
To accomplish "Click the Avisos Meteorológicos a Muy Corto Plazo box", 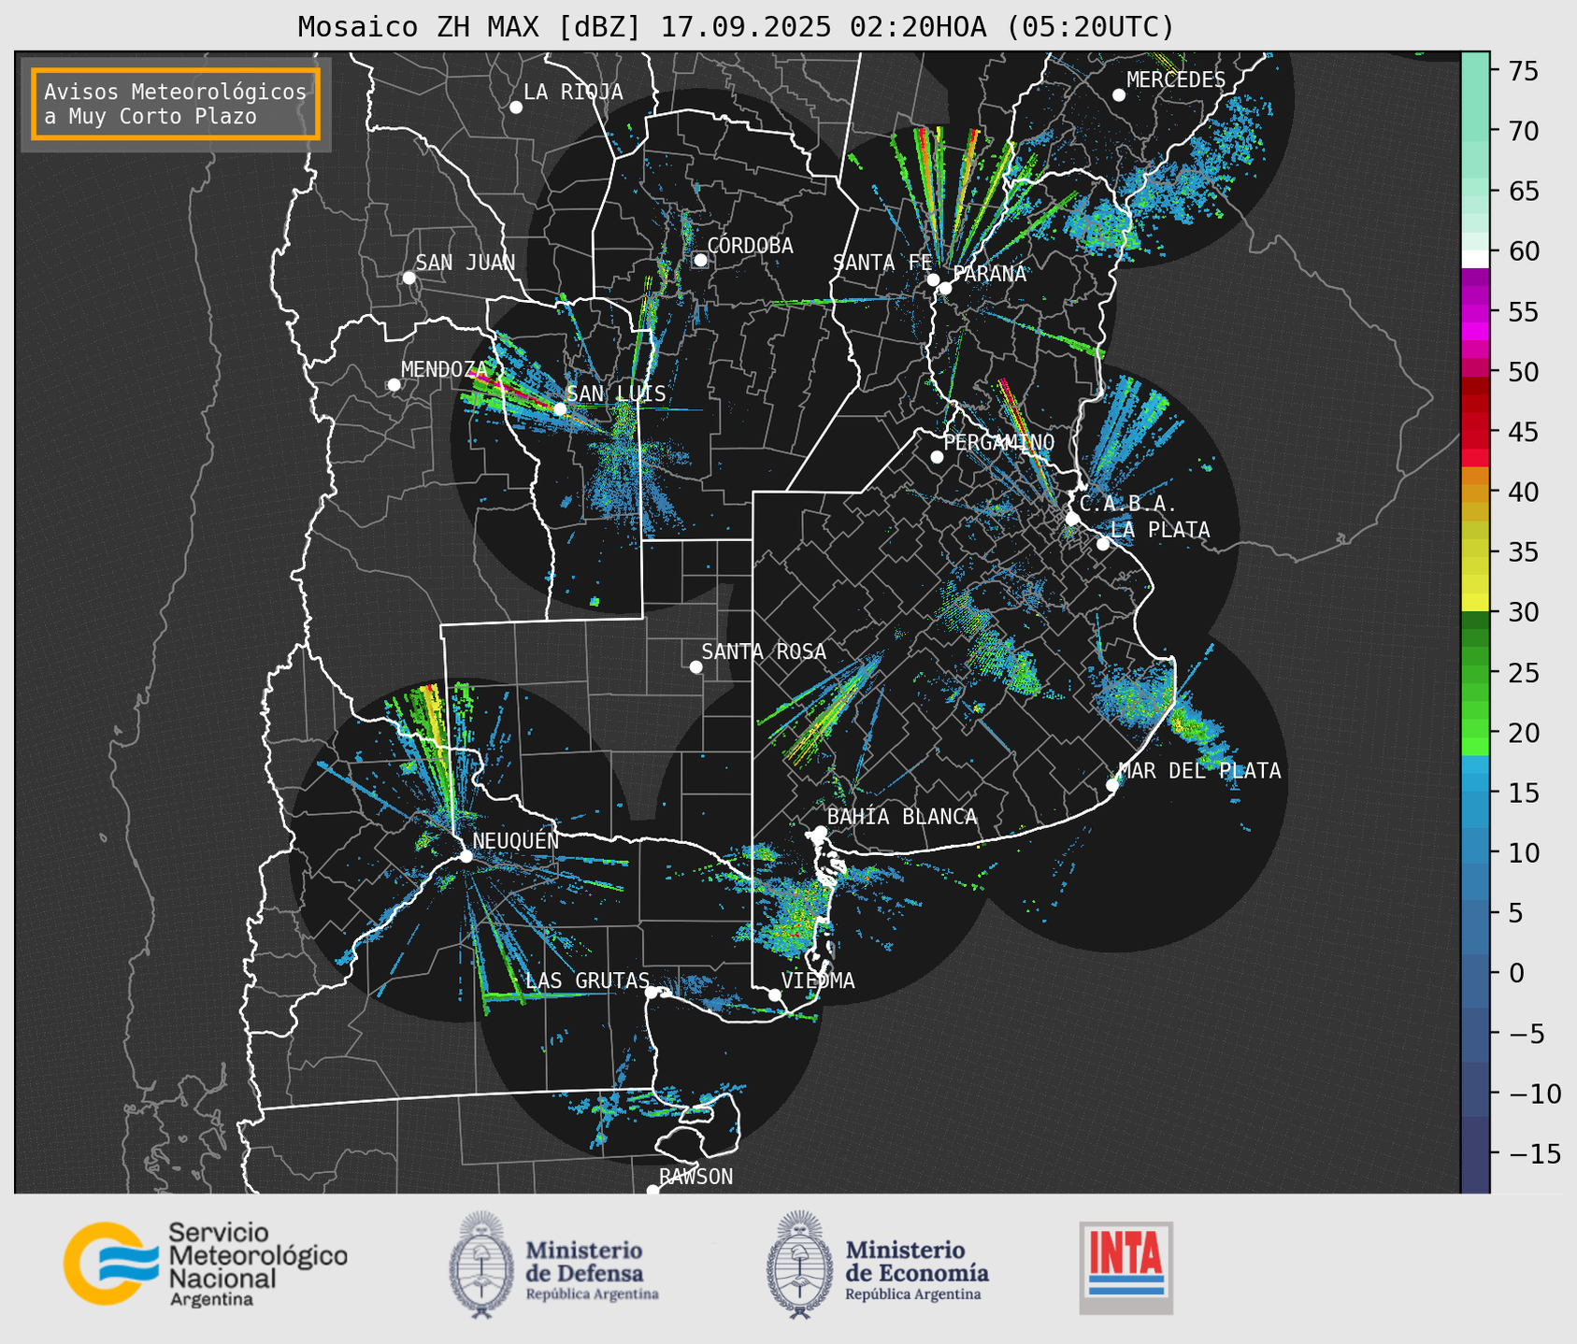I will click(x=176, y=104).
